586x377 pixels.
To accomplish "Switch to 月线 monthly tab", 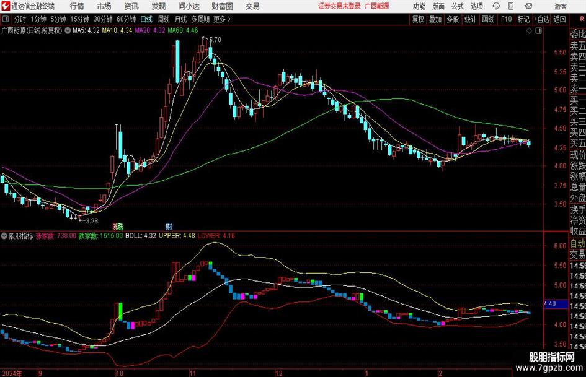I will (180, 19).
